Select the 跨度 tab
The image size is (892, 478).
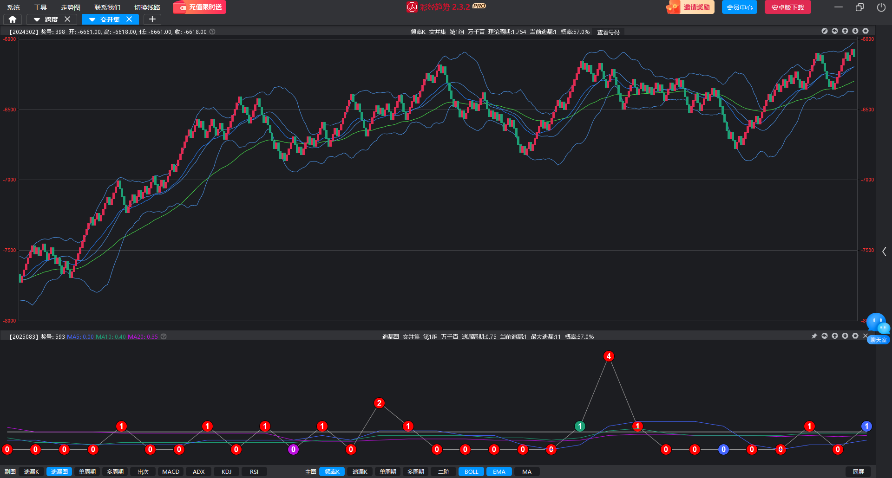click(x=51, y=19)
